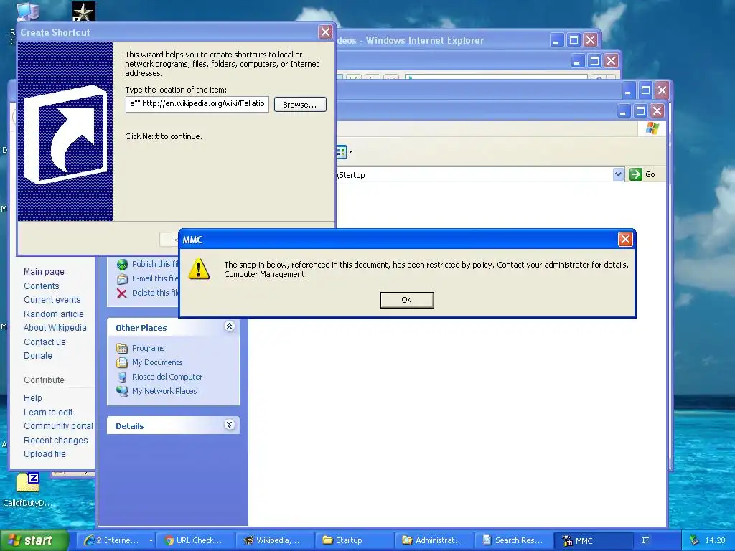Image resolution: width=735 pixels, height=551 pixels.
Task: Click Publish this file task
Action: 155,264
